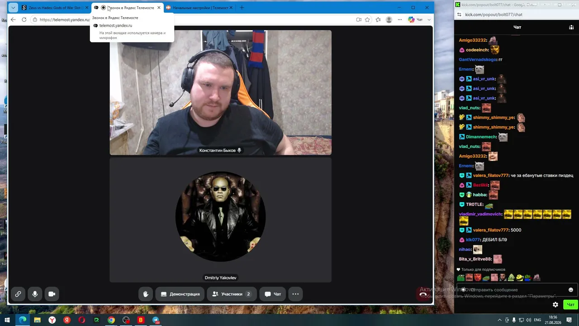This screenshot has height=326, width=579.
Task: Open the volume control in system tray
Action: 527,320
